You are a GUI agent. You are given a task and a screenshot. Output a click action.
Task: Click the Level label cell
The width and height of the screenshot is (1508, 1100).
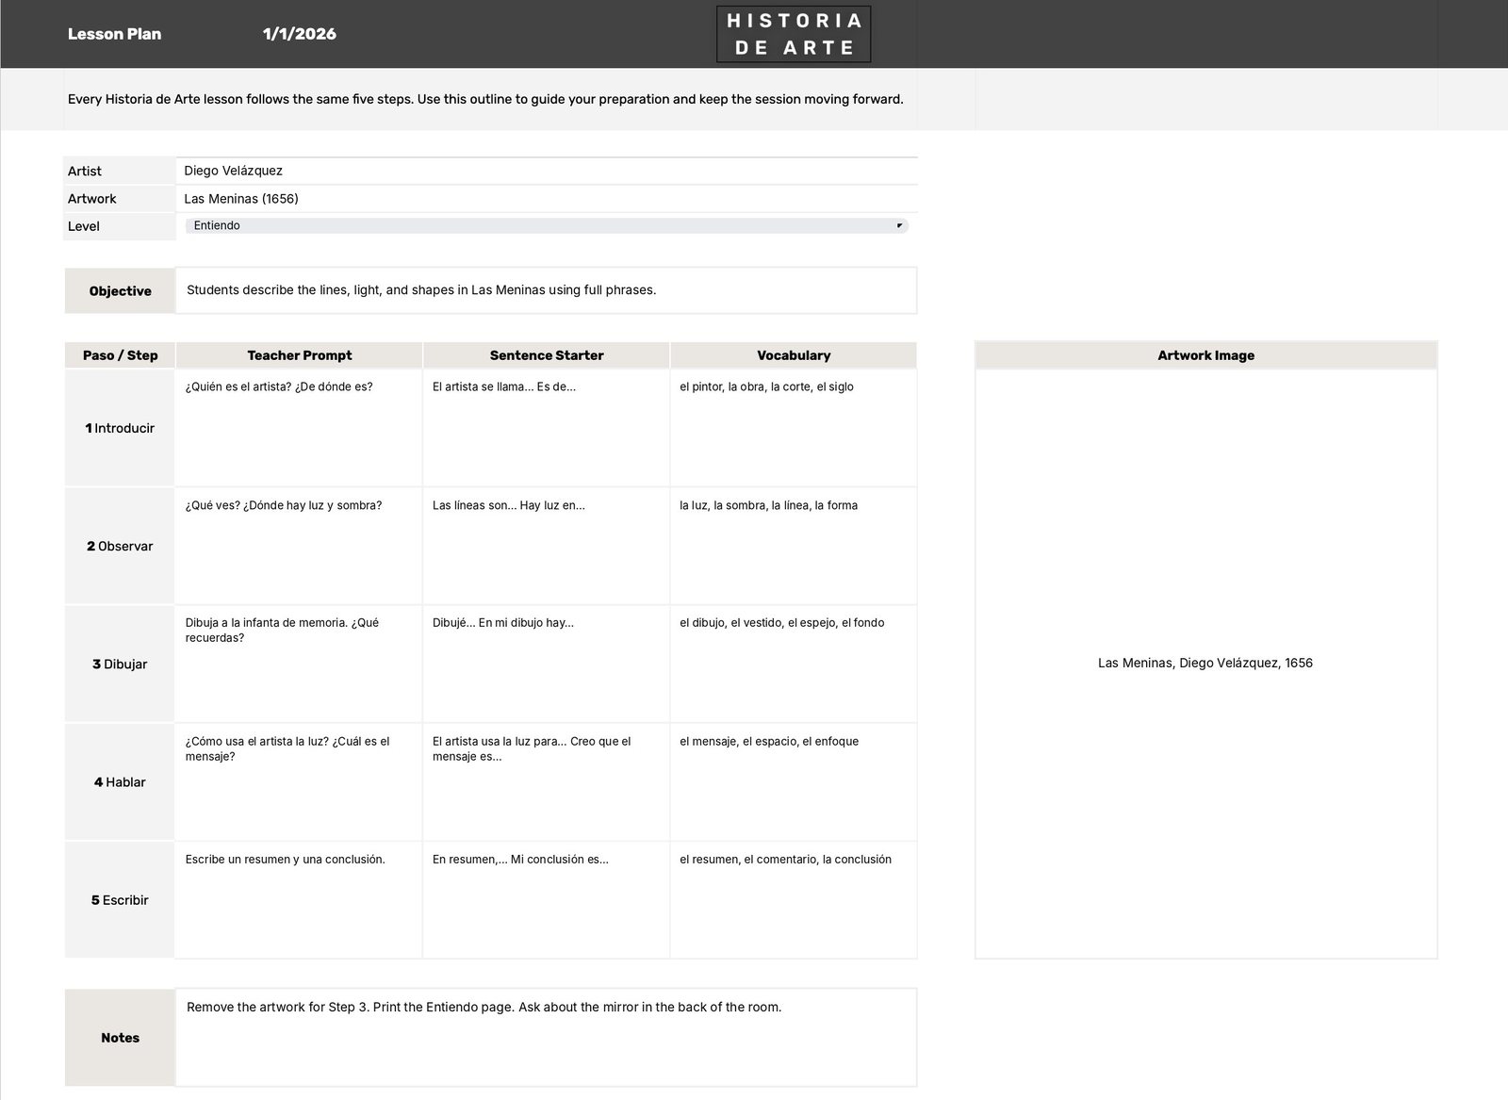coord(120,226)
